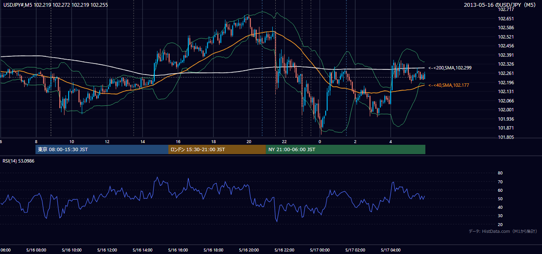The image size is (542, 254).
Task: Click RSI scale value 40
Action: pos(500,207)
